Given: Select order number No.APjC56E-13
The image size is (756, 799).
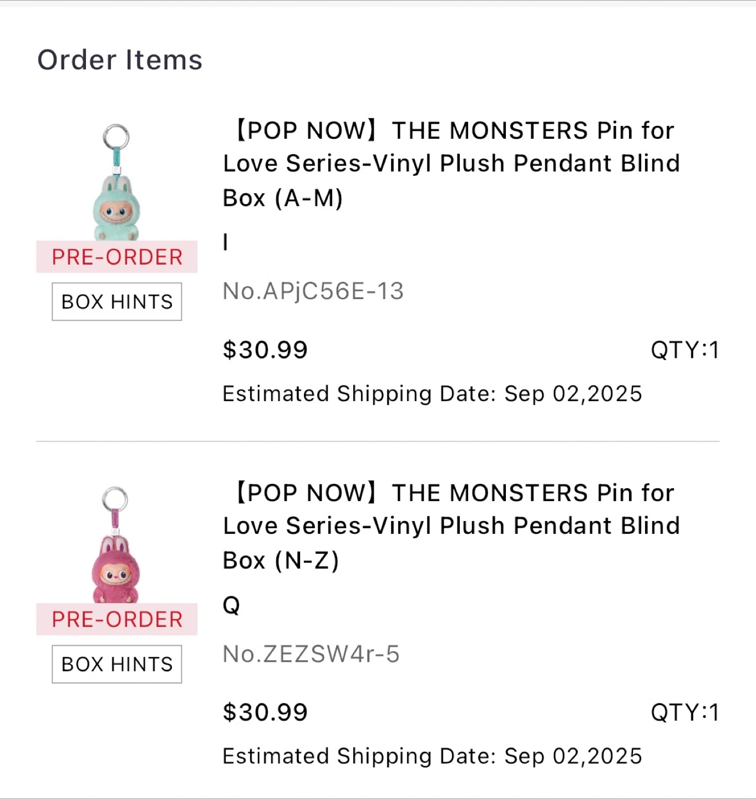Looking at the screenshot, I should pyautogui.click(x=313, y=291).
